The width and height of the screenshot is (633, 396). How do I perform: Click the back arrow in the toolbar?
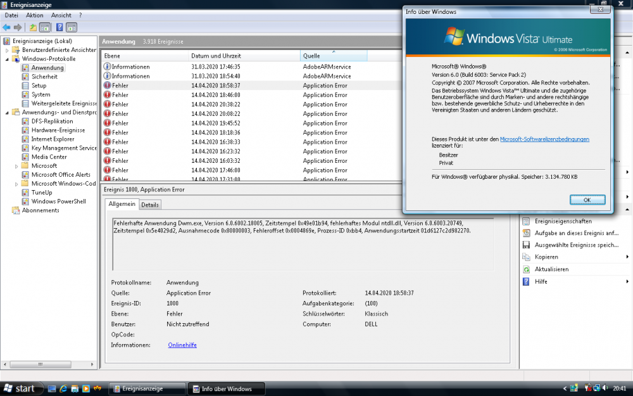tap(6, 27)
